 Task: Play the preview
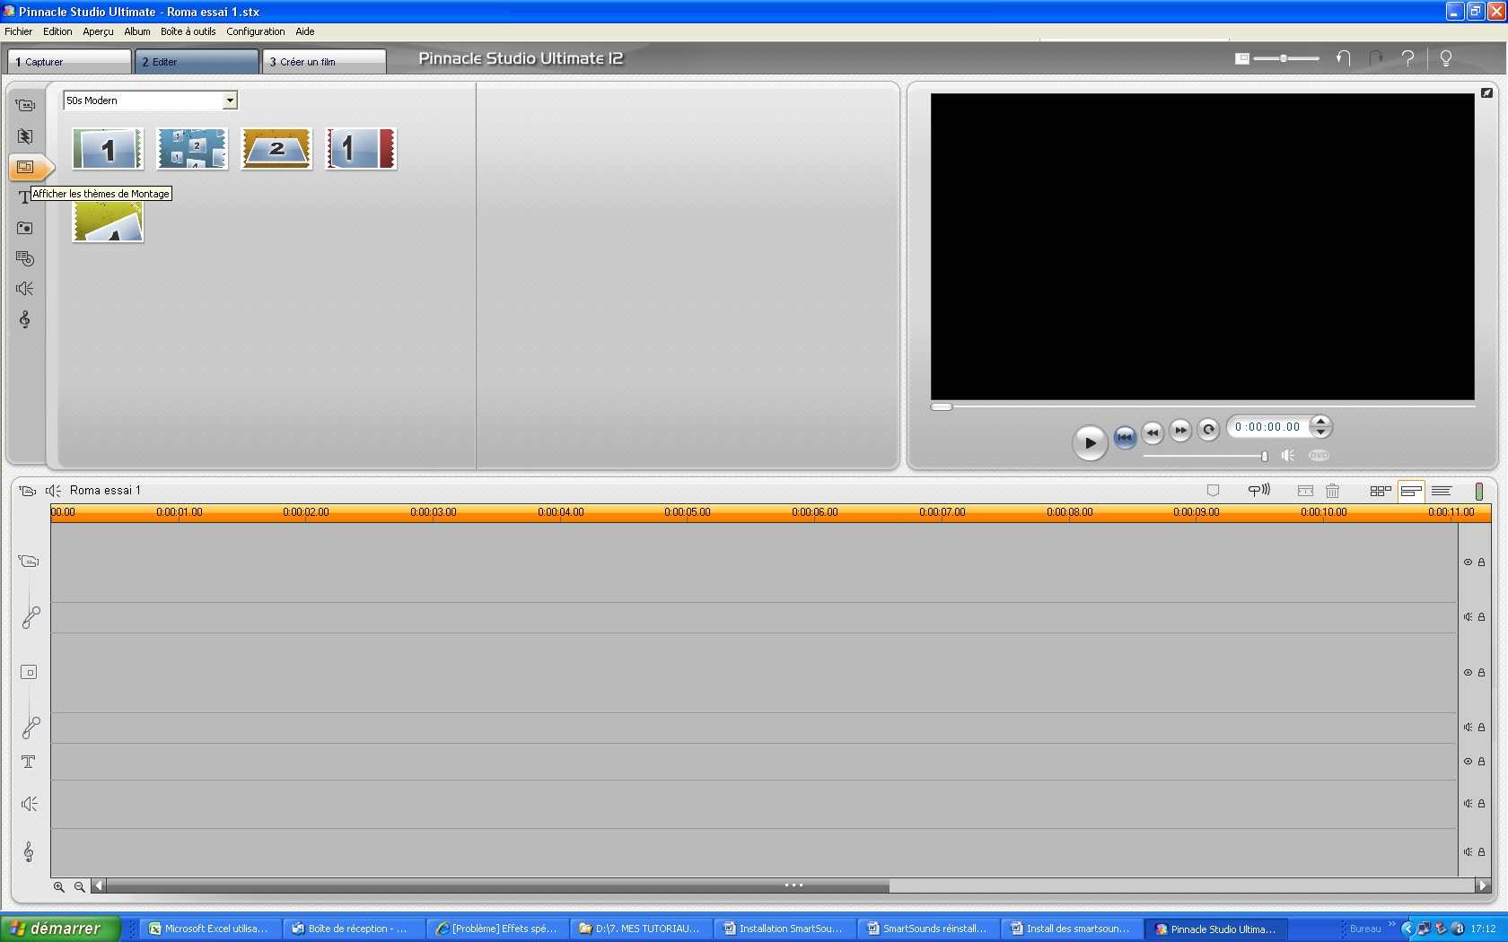[1090, 442]
